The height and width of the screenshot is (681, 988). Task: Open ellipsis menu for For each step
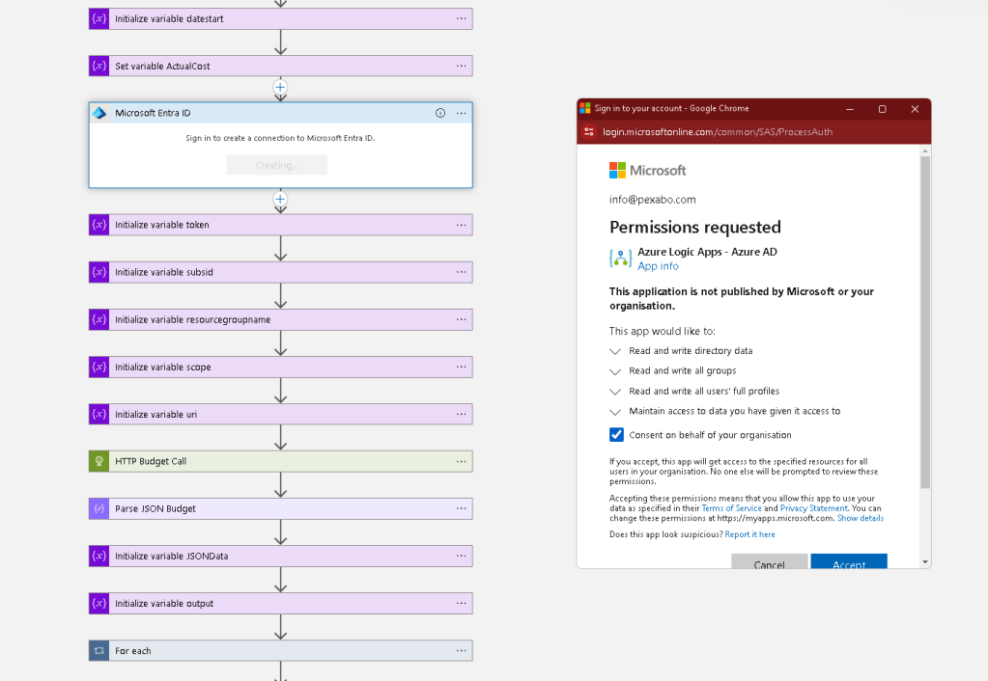click(462, 651)
